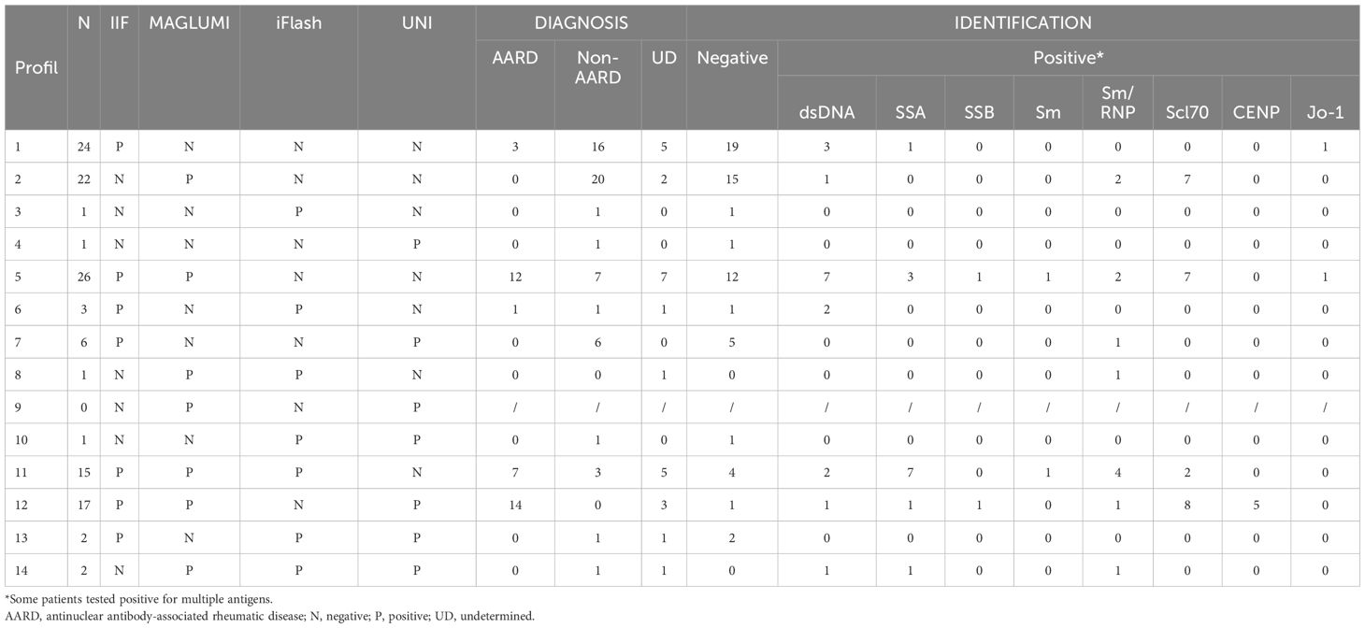Select the UNI column header
The width and height of the screenshot is (1365, 628).
click(x=416, y=22)
